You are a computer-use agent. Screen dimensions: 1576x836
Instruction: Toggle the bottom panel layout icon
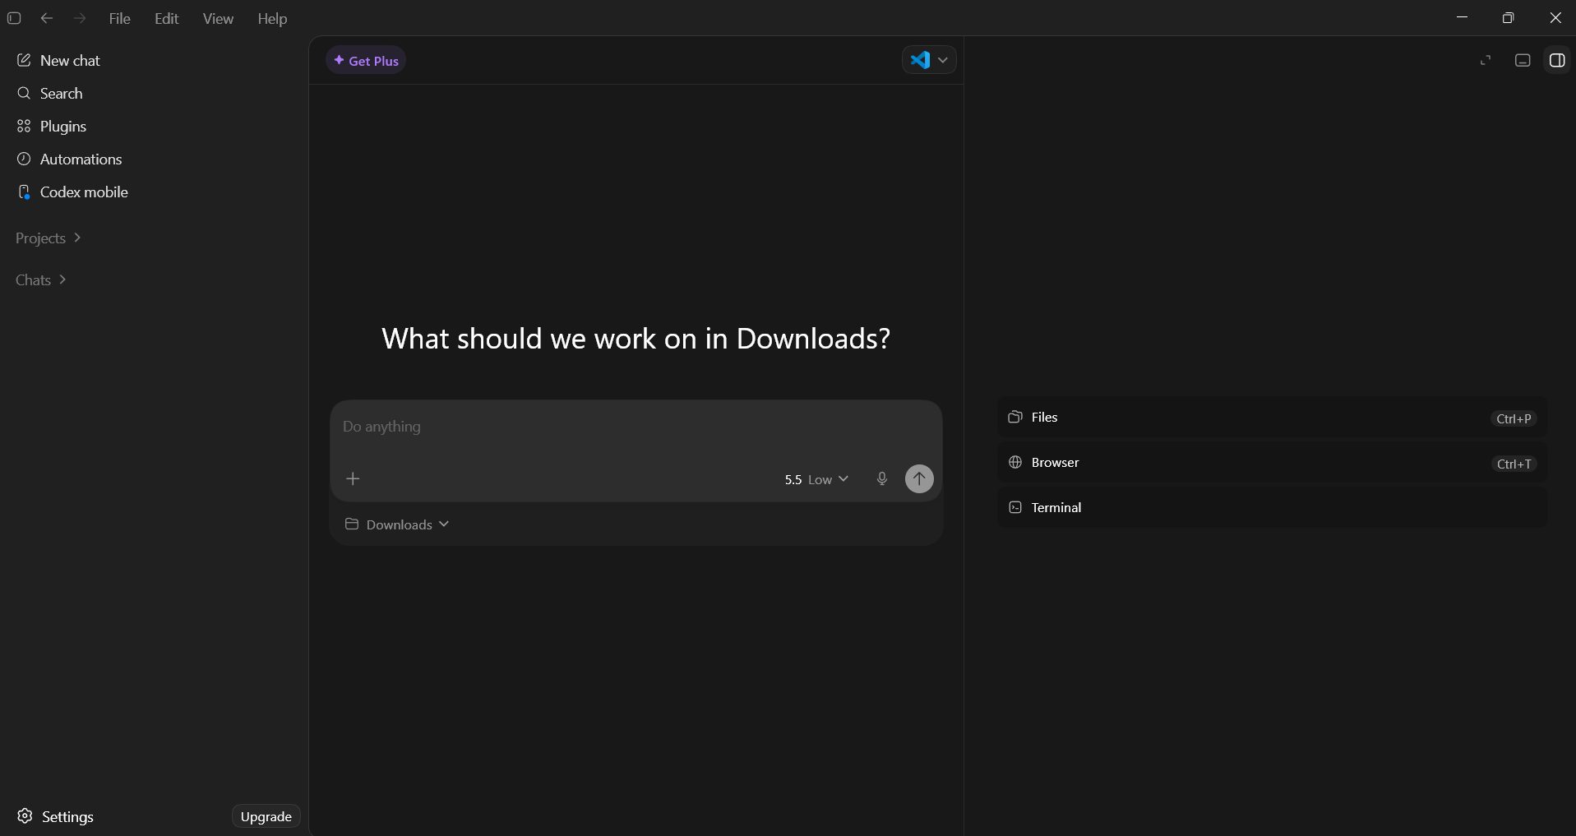[x=1523, y=60]
